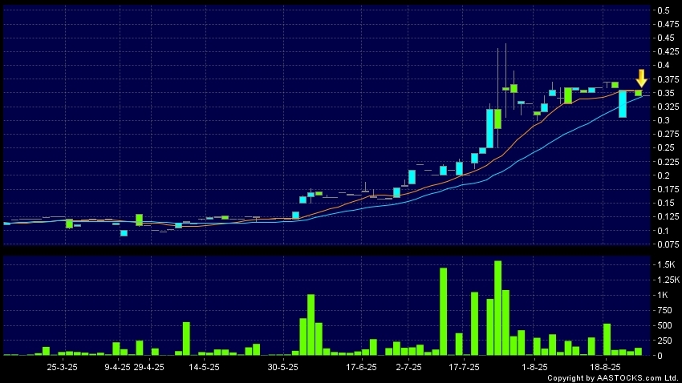This screenshot has height=383, width=682.
Task: Click the "0.325" price axis label
Action: pyautogui.click(x=668, y=107)
